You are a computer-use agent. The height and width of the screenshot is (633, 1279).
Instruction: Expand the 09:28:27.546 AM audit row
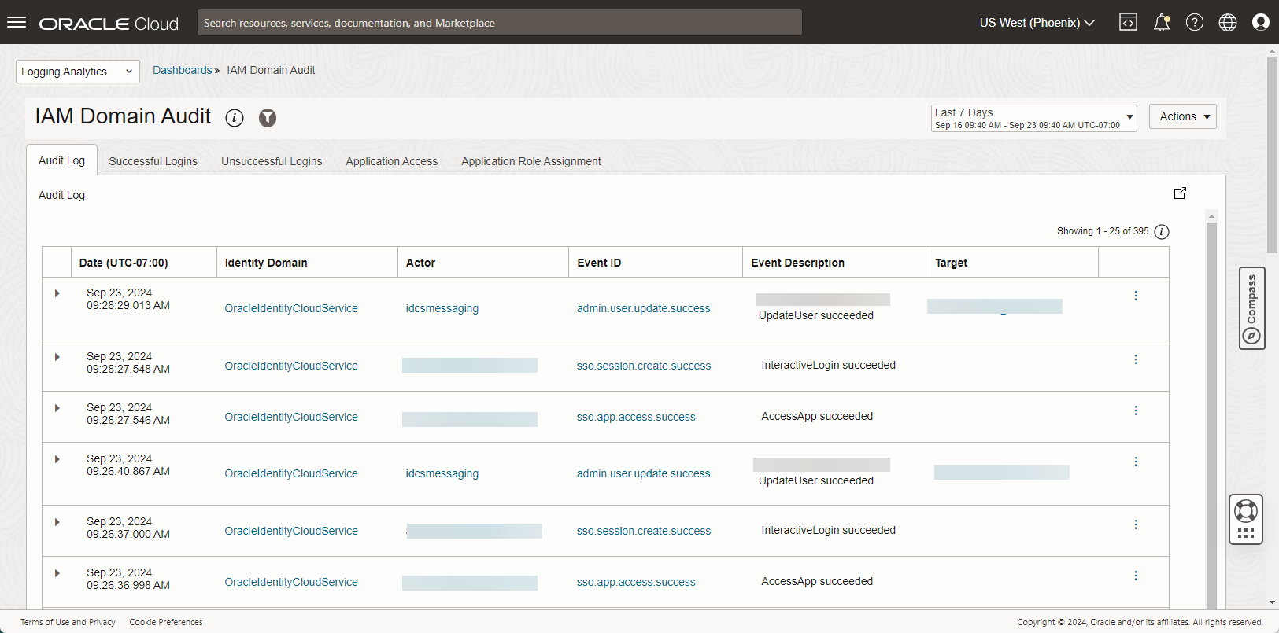pyautogui.click(x=57, y=408)
